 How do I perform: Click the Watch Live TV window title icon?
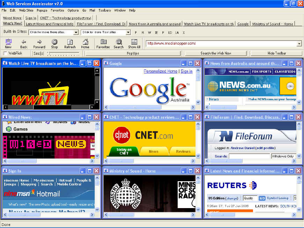coord(5,63)
